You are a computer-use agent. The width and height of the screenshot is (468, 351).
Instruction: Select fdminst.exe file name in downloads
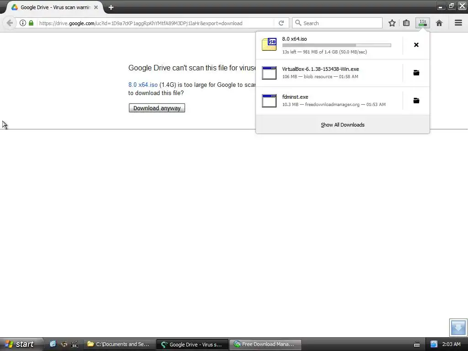(295, 97)
